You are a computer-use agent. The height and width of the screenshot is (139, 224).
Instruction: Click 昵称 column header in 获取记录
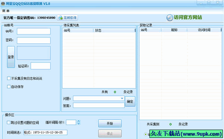click(x=174, y=30)
